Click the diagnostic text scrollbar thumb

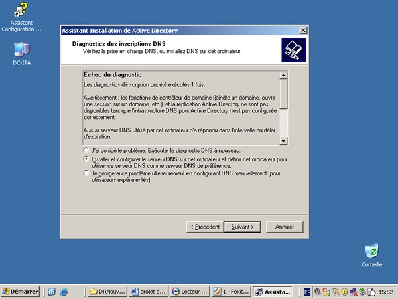pyautogui.click(x=283, y=94)
